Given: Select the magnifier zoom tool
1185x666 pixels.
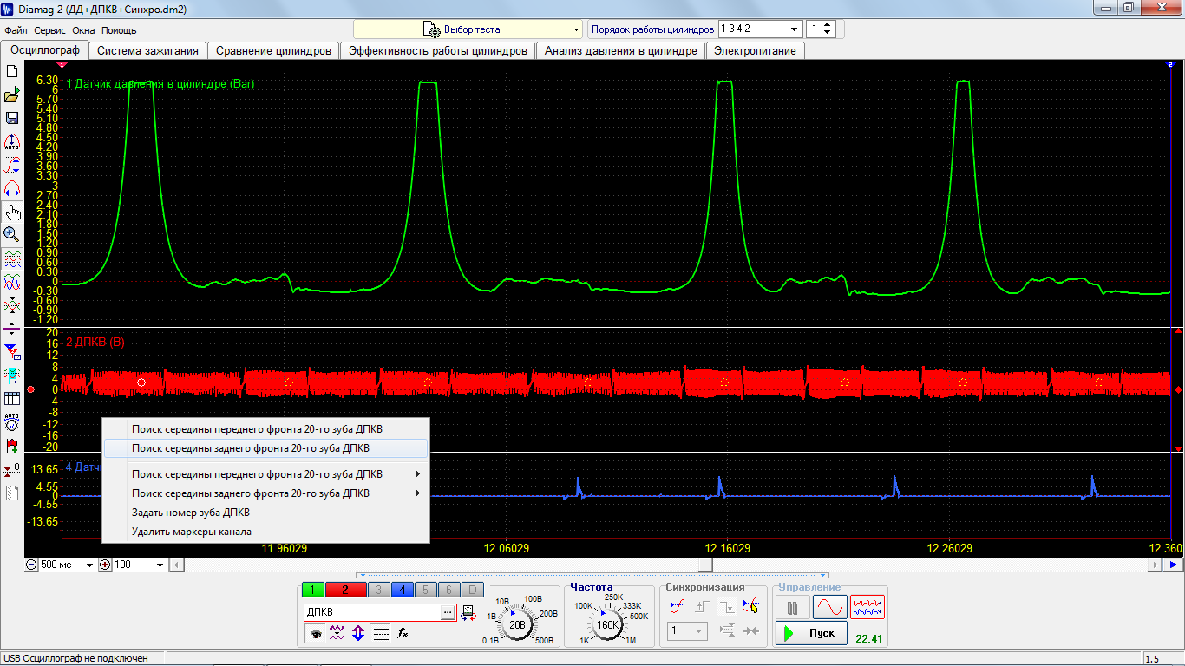Looking at the screenshot, I should [12, 234].
